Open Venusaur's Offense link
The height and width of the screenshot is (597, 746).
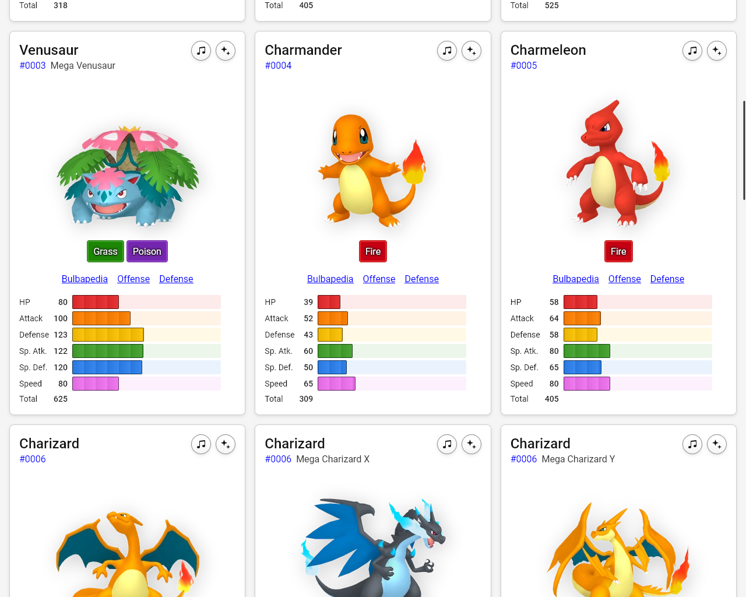point(133,279)
